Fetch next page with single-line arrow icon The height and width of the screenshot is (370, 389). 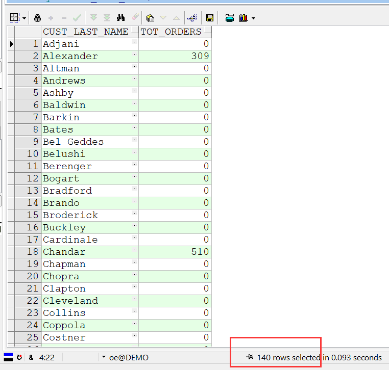click(94, 18)
